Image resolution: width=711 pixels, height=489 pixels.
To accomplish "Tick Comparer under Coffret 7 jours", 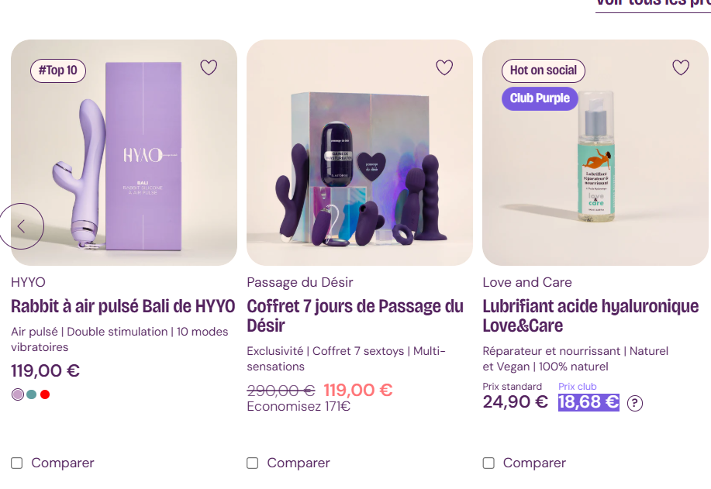I will tap(253, 463).
